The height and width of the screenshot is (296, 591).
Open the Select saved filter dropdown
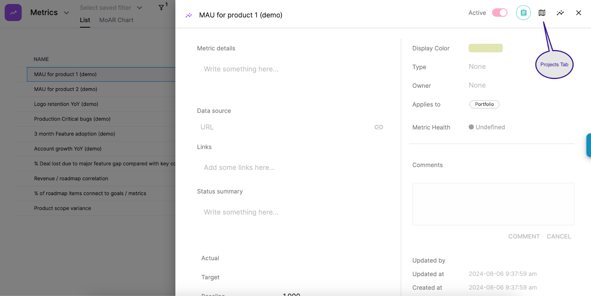coord(111,8)
